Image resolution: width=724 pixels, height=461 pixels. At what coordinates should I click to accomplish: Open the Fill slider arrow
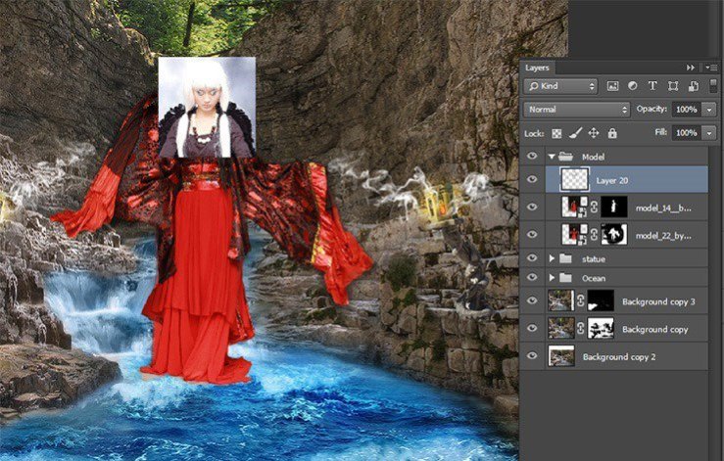708,133
